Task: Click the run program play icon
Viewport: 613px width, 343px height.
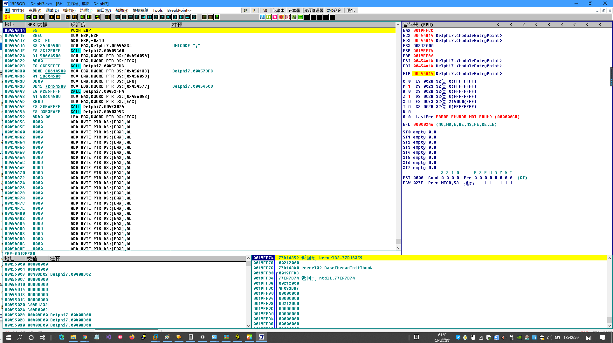Action: coord(52,17)
